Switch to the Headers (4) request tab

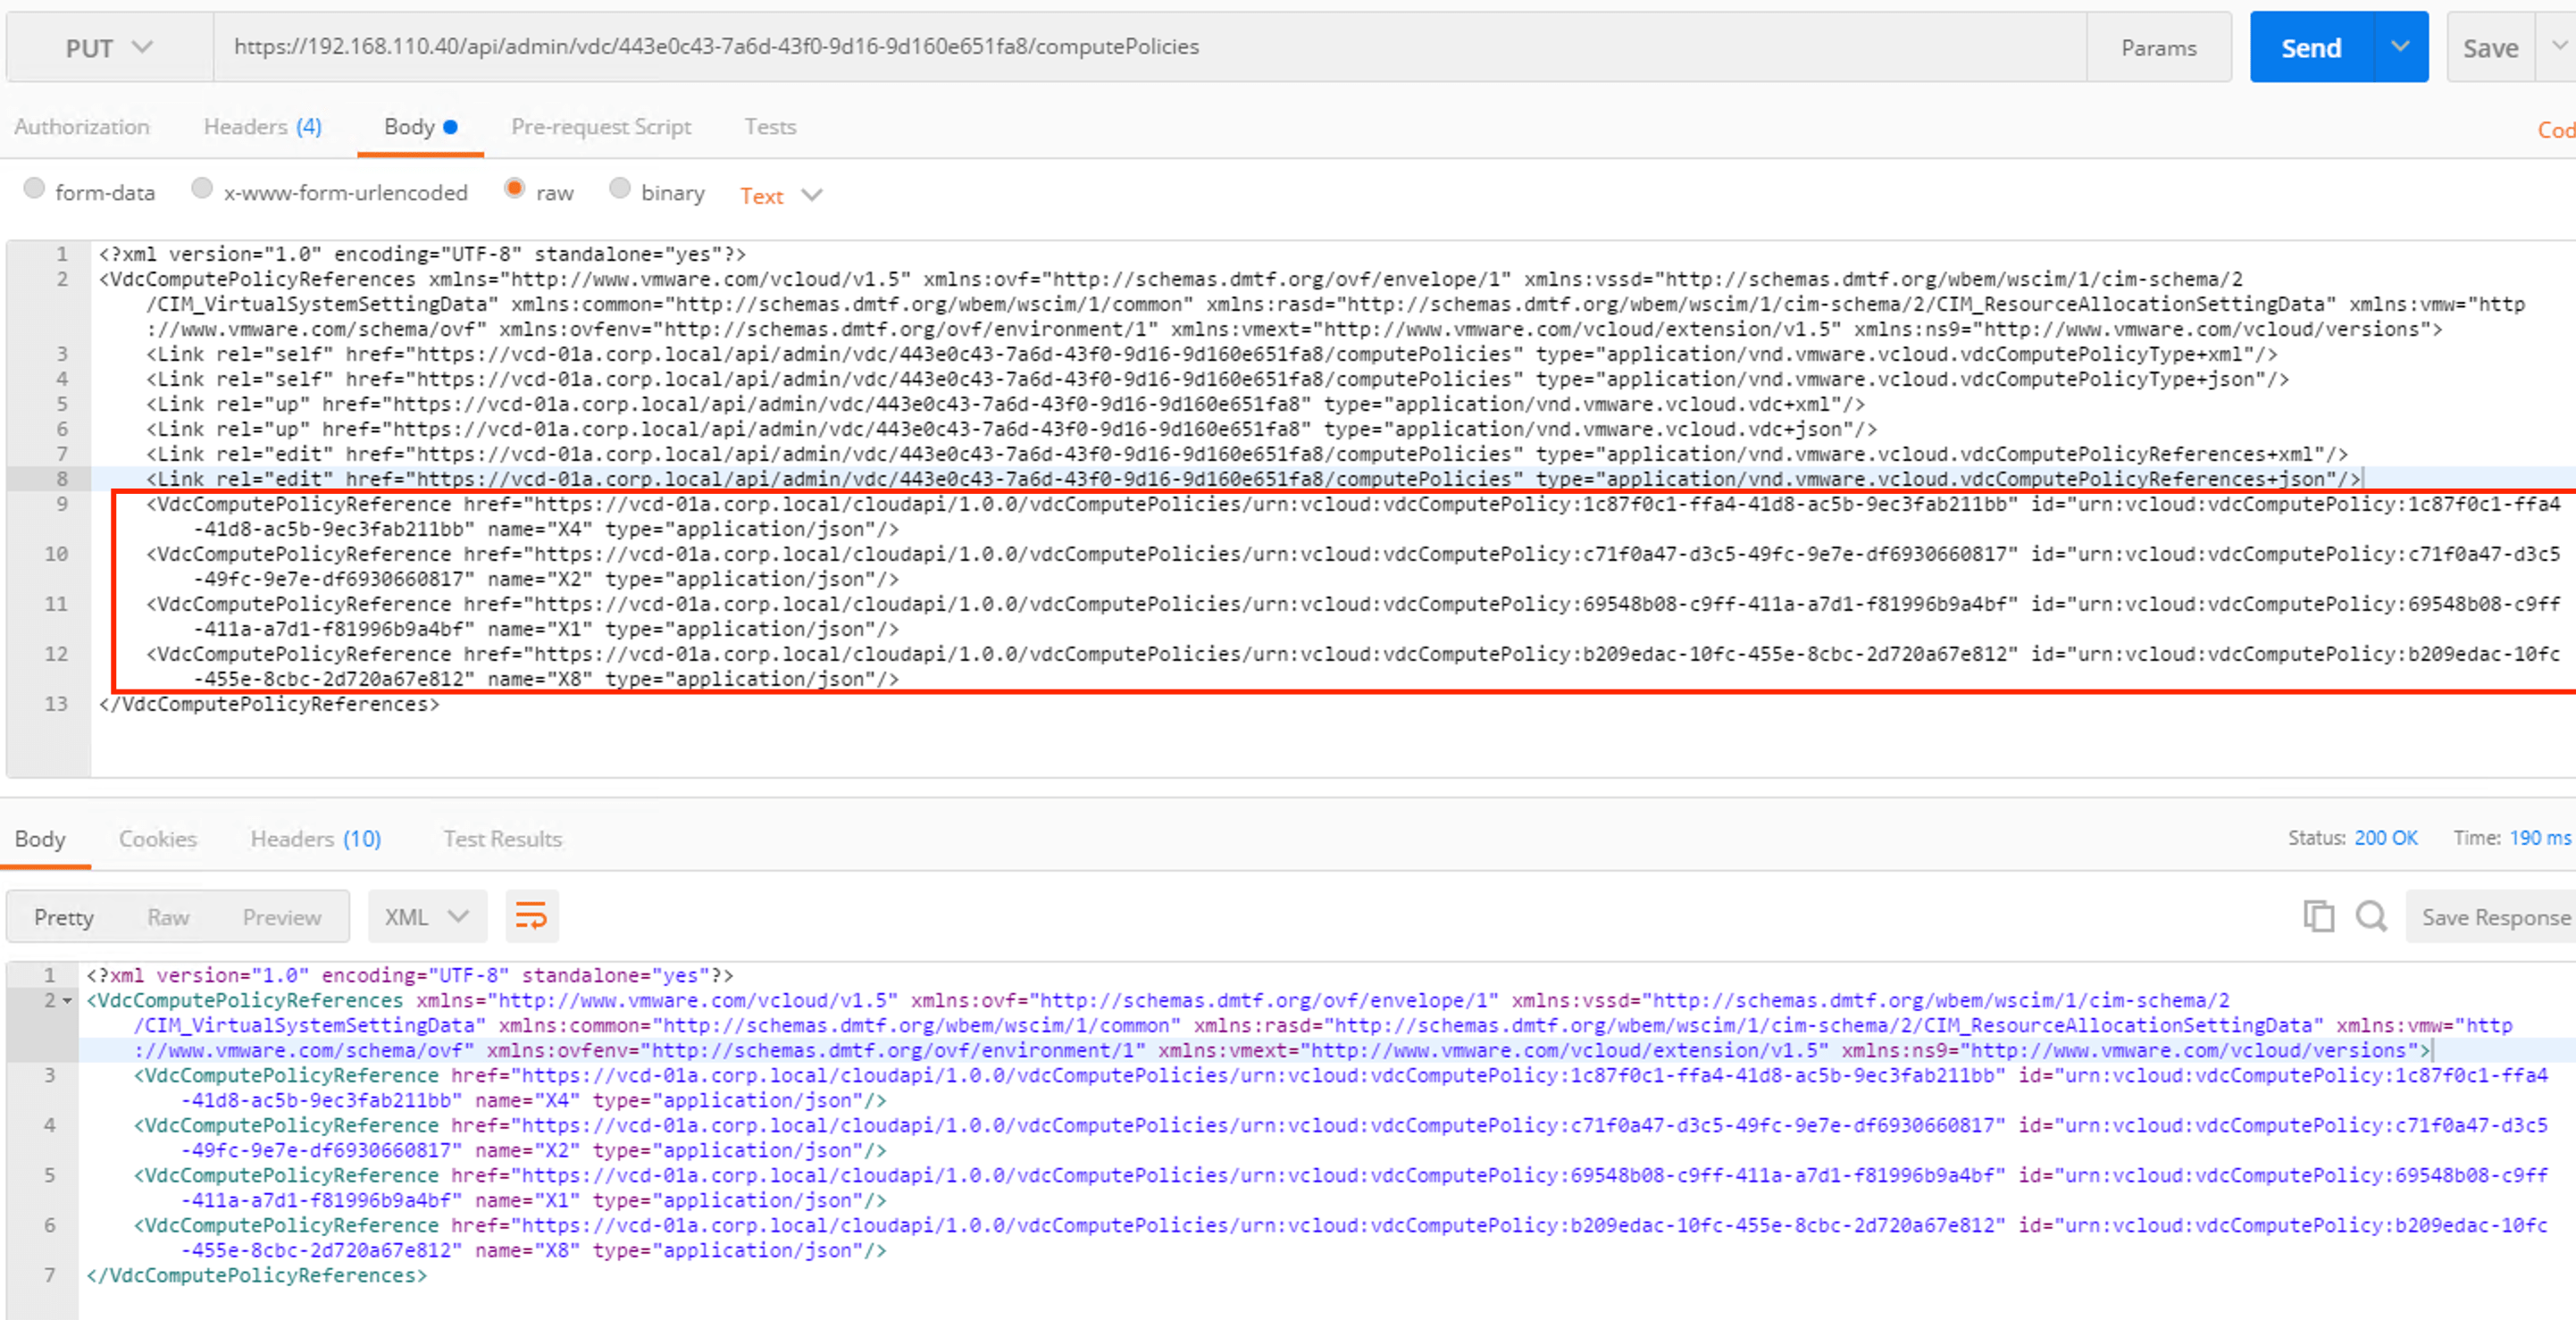coord(262,127)
